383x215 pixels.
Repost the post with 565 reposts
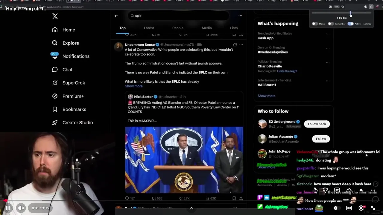pyautogui.click(x=157, y=198)
